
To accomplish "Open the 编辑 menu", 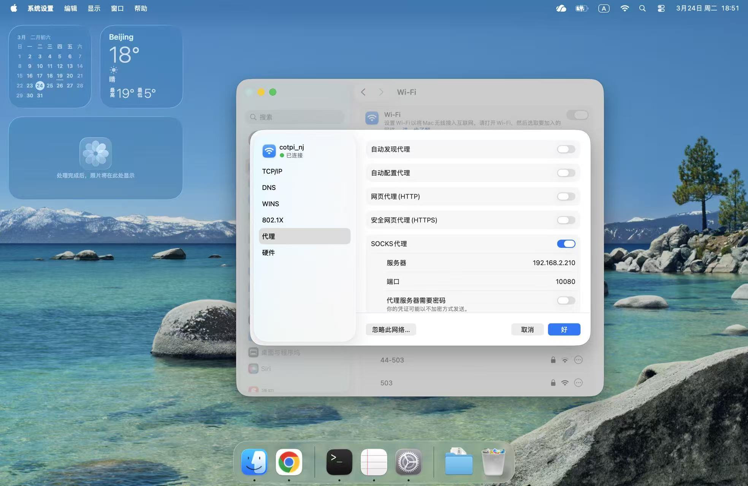I will (x=70, y=8).
